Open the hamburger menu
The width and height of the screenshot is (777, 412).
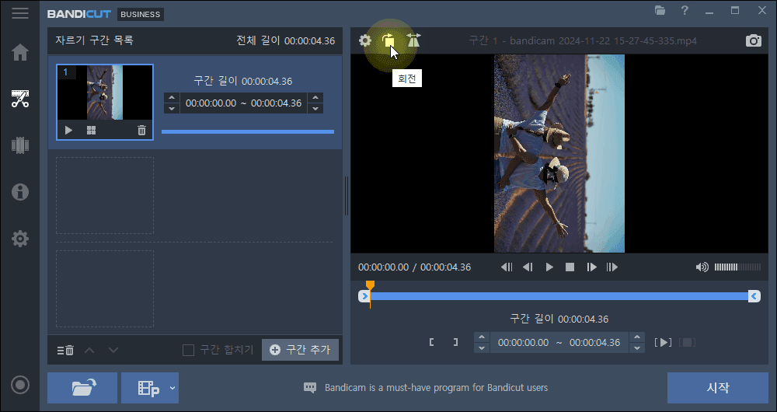20,13
